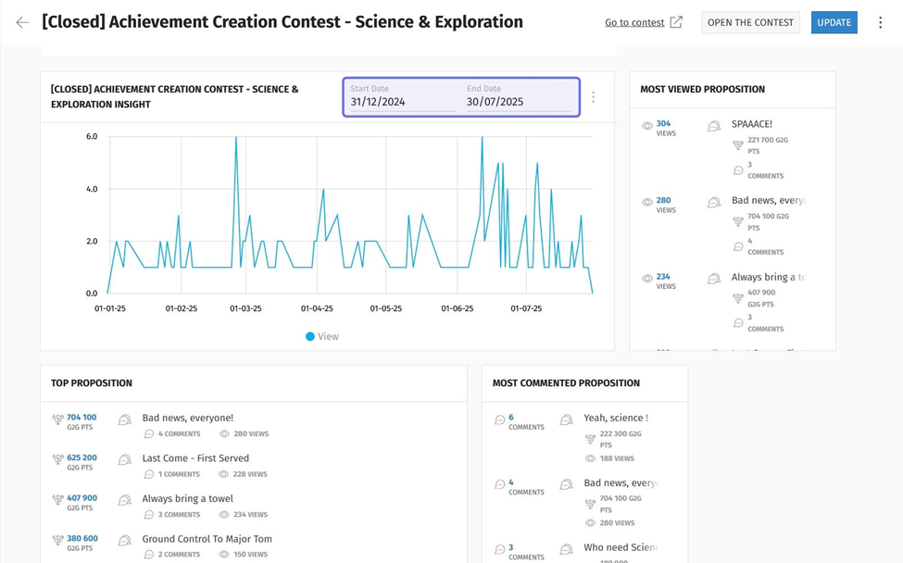Image resolution: width=903 pixels, height=563 pixels.
Task: Open the external link icon beside Go to contest
Action: [676, 22]
